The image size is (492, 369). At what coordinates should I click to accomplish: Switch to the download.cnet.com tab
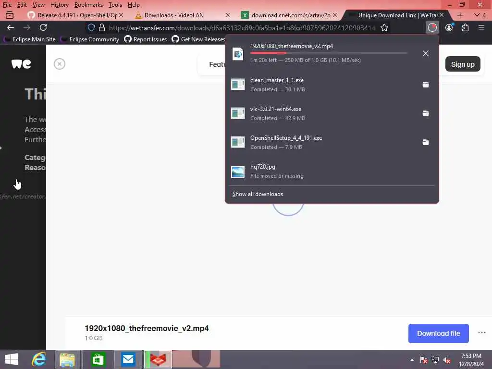tap(289, 15)
